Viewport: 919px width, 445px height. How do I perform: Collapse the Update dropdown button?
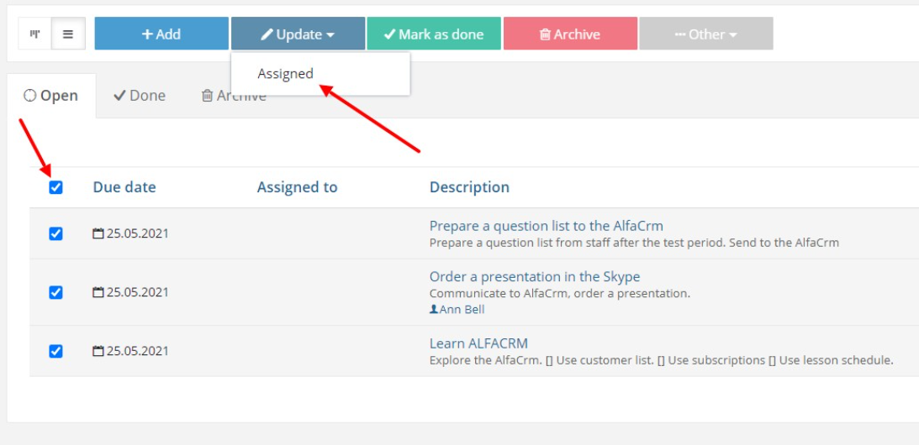(x=298, y=34)
